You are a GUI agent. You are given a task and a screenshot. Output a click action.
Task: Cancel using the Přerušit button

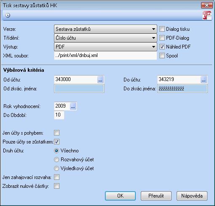(156, 196)
